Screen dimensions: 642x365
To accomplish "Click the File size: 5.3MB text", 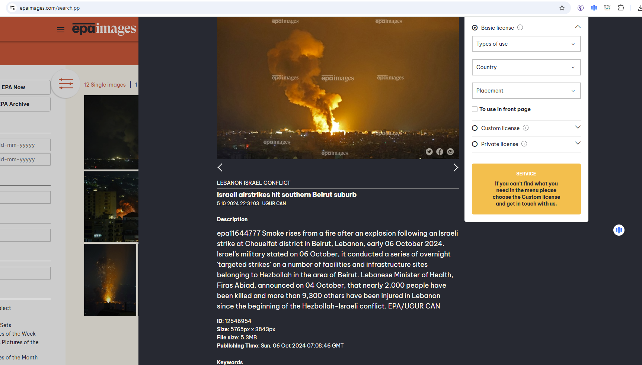I will click(237, 337).
